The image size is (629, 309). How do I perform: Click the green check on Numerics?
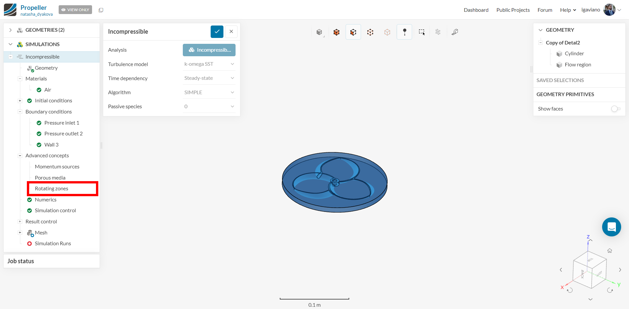pyautogui.click(x=29, y=199)
